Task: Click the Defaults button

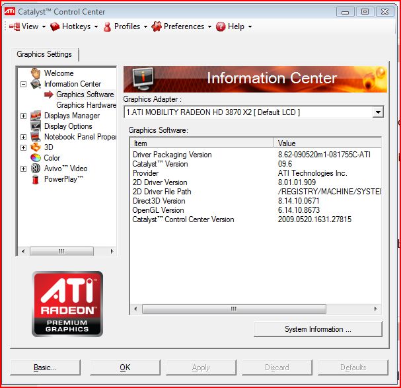Action: coord(353,368)
